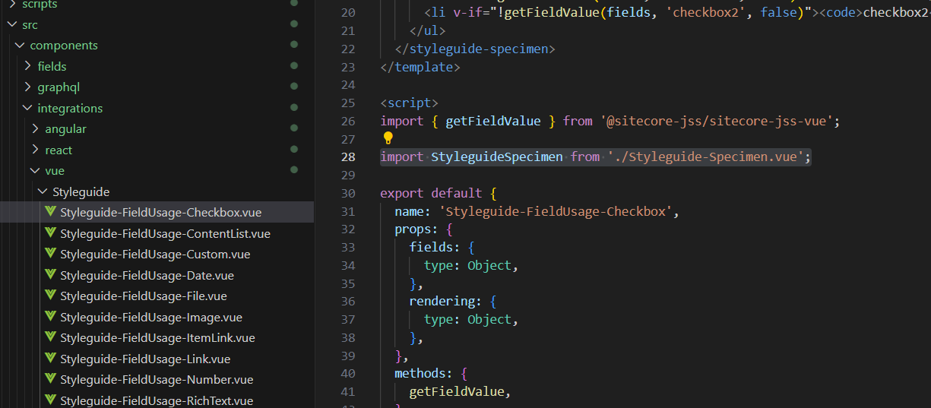Screen dimensions: 931x408
Task: Collapse the Styleguide folder
Action: (x=43, y=191)
